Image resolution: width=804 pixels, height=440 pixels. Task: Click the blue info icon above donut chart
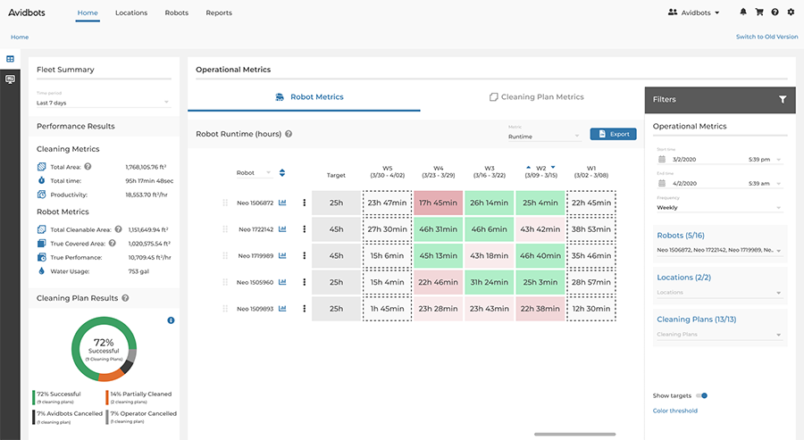click(171, 320)
